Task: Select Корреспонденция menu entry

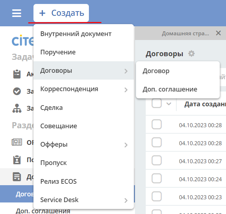Action: [x=83, y=89]
